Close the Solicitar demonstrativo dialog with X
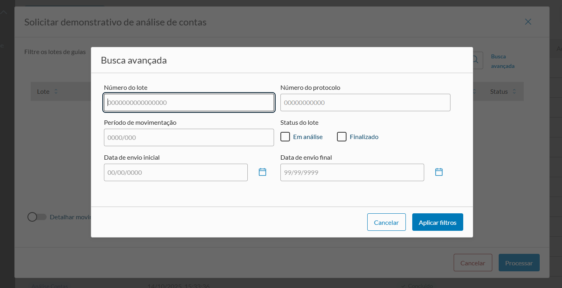 (x=528, y=22)
